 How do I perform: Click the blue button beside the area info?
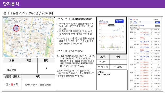(x=157, y=22)
